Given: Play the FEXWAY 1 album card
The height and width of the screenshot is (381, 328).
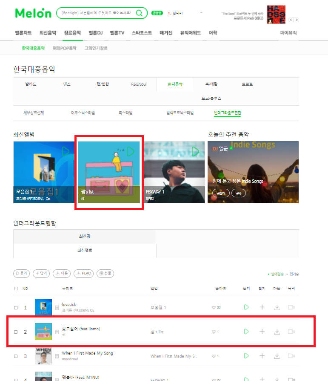Looking at the screenshot, I should pyautogui.click(x=195, y=152).
